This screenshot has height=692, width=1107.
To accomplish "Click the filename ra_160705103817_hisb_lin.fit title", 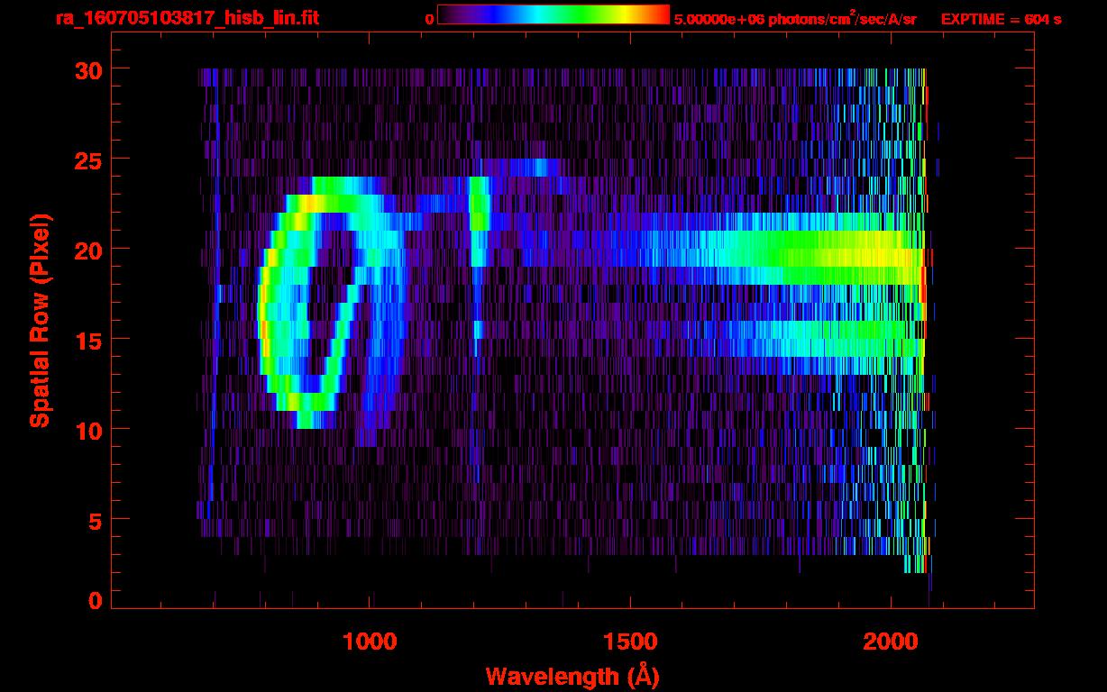I will [187, 18].
